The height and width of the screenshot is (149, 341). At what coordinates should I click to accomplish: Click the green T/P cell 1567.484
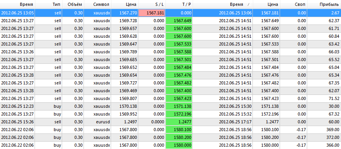point(179,68)
